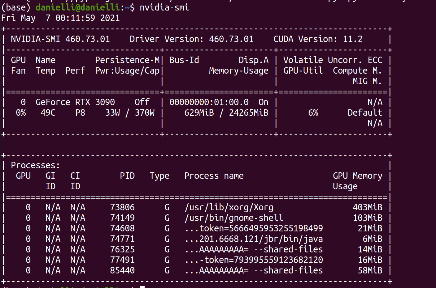The width and height of the screenshot is (436, 288).
Task: Click the terminal cursor at bottom prompt
Action: click(x=142, y=287)
